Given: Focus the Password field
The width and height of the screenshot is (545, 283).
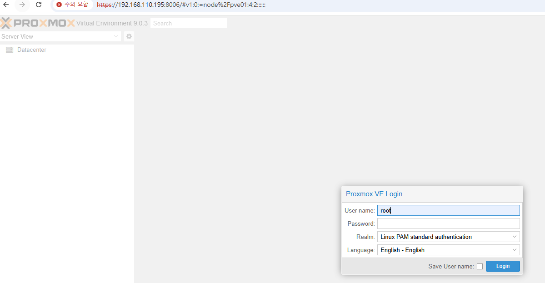Looking at the screenshot, I should pyautogui.click(x=448, y=223).
